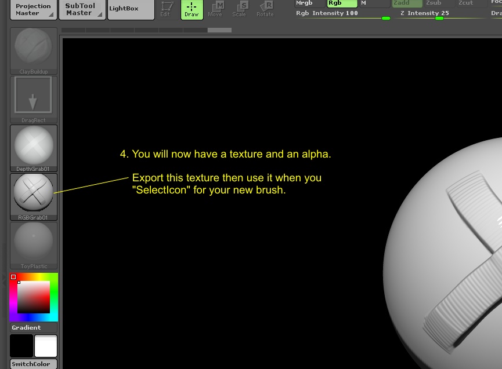Select the Scale transform tool

click(239, 10)
